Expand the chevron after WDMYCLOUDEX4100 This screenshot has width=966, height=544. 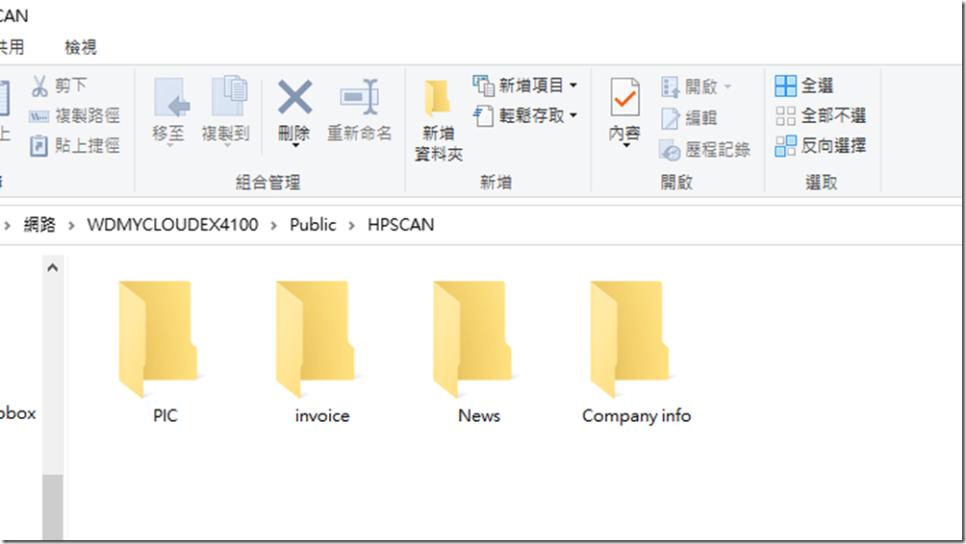click(x=273, y=226)
